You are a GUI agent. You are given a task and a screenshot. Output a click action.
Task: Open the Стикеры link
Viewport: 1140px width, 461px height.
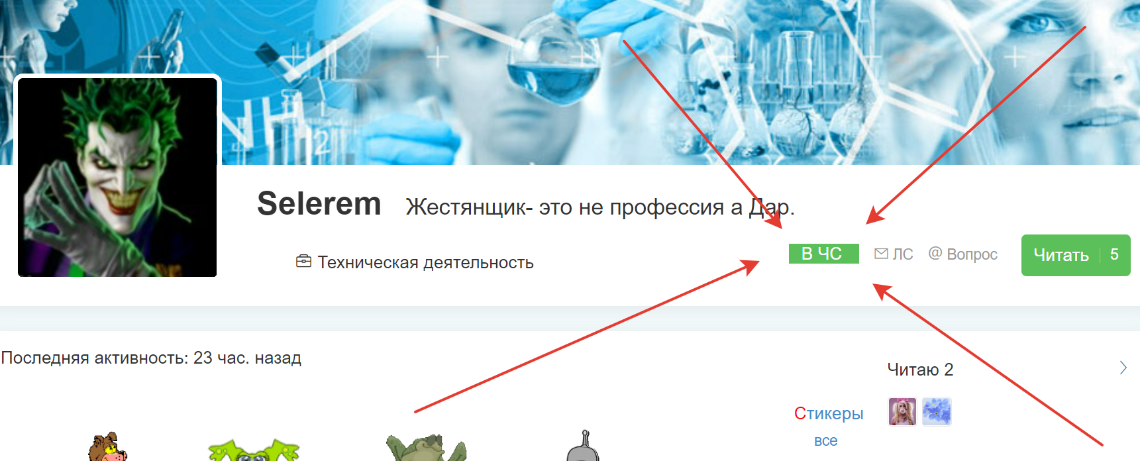point(829,413)
